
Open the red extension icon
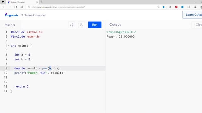coord(176,7)
